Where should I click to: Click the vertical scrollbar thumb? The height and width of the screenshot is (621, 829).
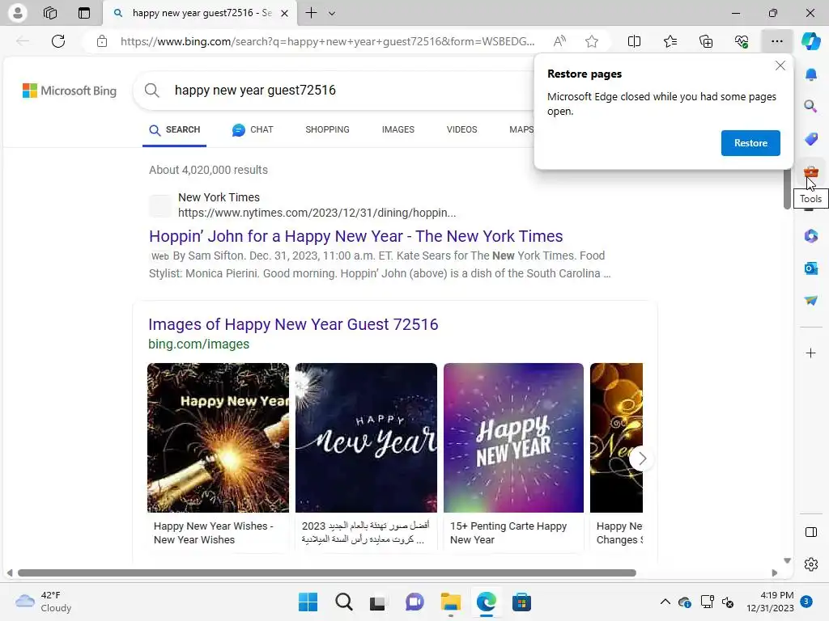coord(787,190)
